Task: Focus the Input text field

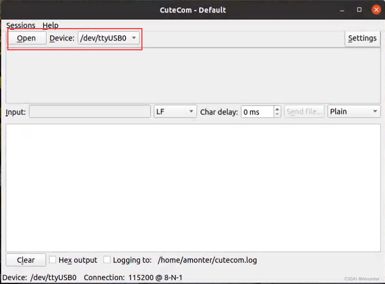Action: pos(89,112)
